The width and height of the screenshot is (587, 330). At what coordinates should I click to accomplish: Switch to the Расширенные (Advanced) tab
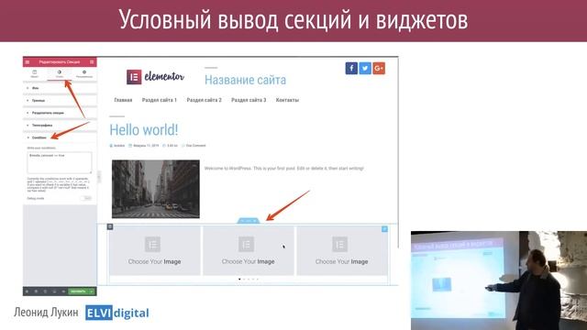pyautogui.click(x=84, y=73)
